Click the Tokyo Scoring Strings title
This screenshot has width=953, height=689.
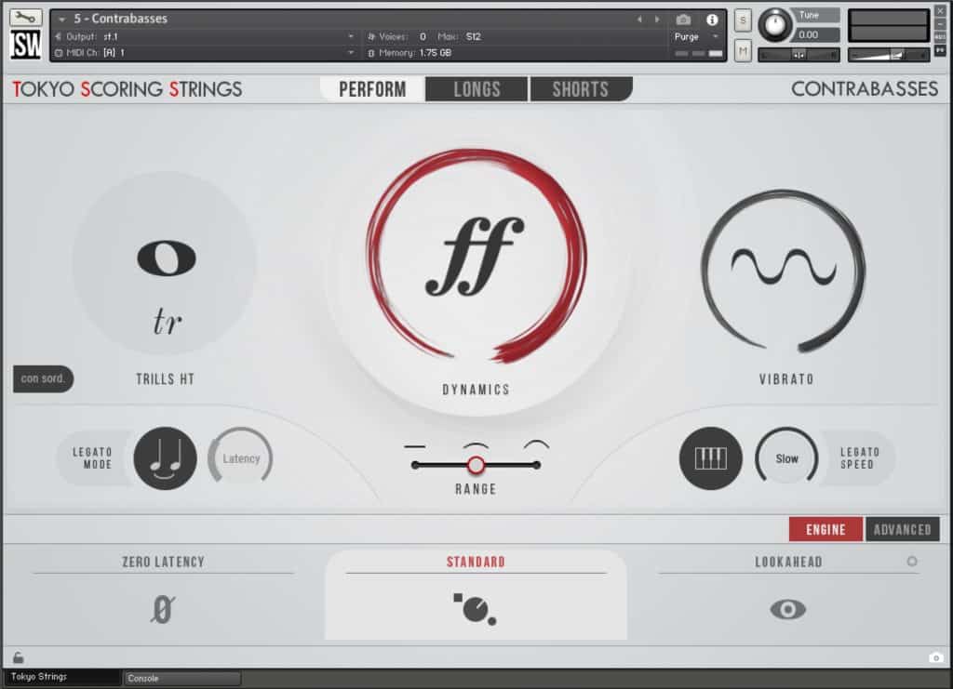tap(127, 89)
